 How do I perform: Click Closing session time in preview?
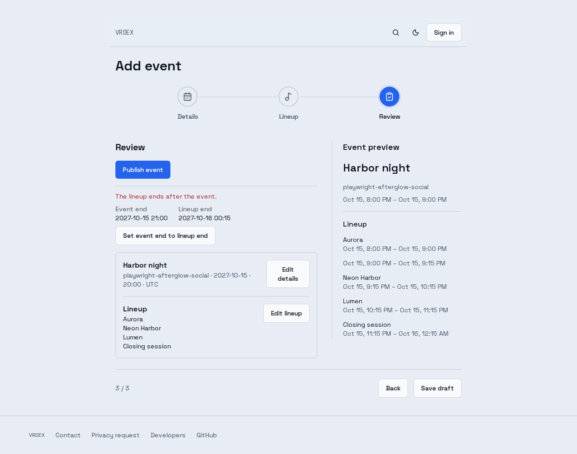396,334
